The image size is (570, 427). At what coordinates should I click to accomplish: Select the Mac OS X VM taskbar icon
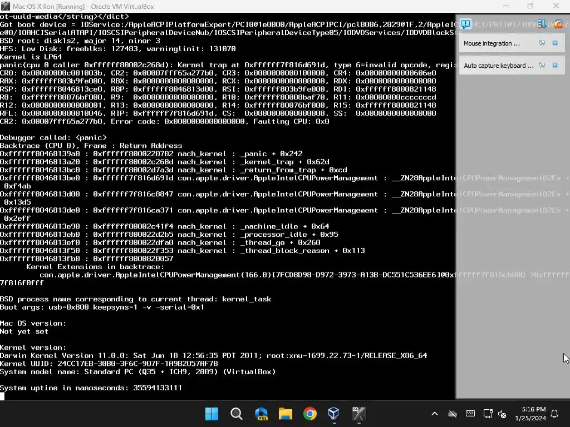pyautogui.click(x=358, y=414)
